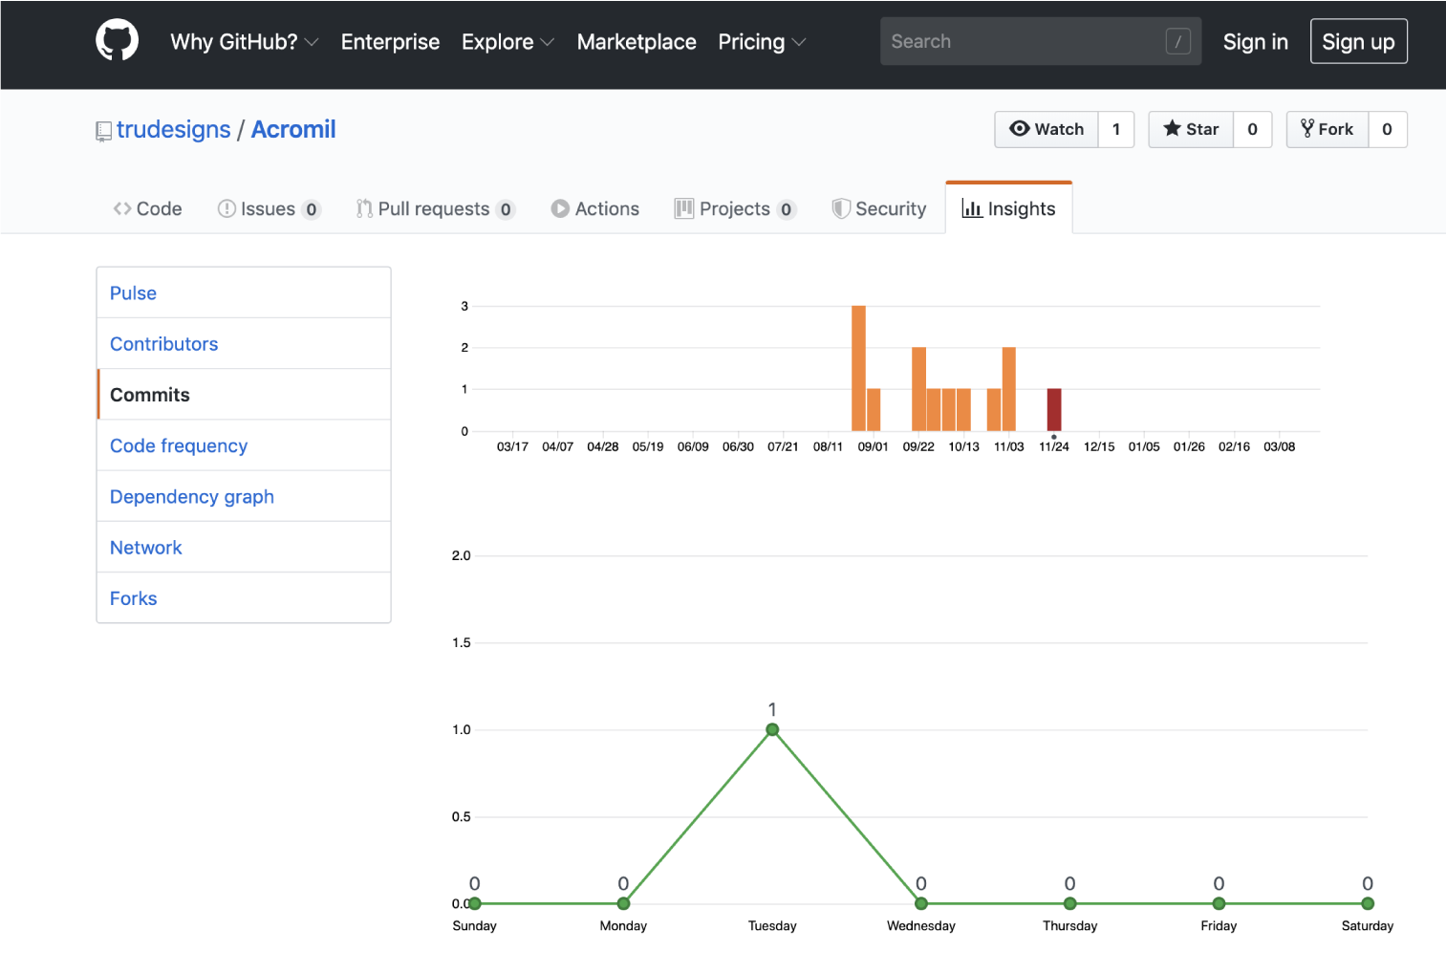This screenshot has width=1446, height=974.
Task: Fork the Acromil repository
Action: coord(1327,129)
